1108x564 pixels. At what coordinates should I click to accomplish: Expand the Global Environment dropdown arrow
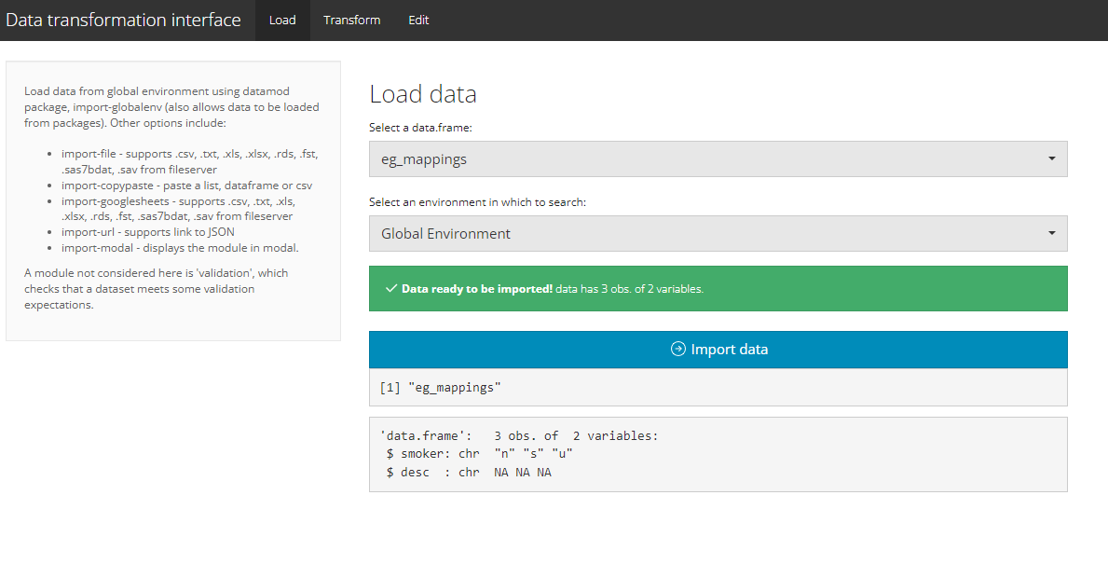click(1051, 234)
